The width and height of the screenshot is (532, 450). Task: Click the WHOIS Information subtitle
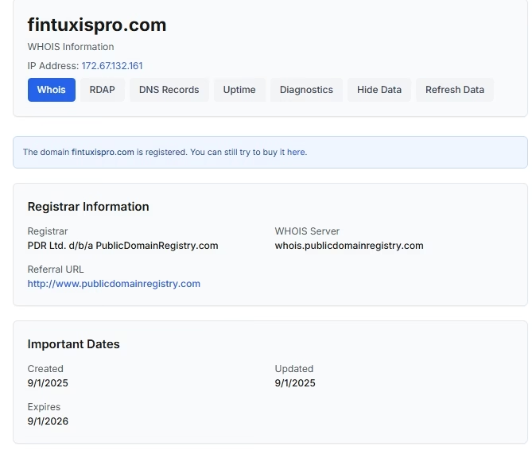point(71,47)
